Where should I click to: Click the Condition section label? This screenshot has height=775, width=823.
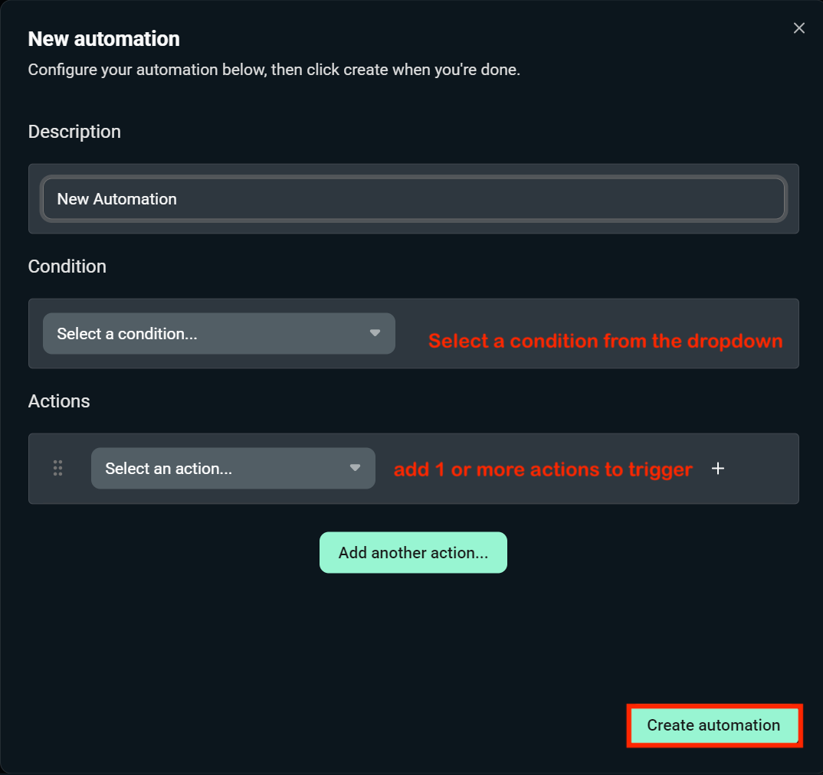pyautogui.click(x=67, y=267)
